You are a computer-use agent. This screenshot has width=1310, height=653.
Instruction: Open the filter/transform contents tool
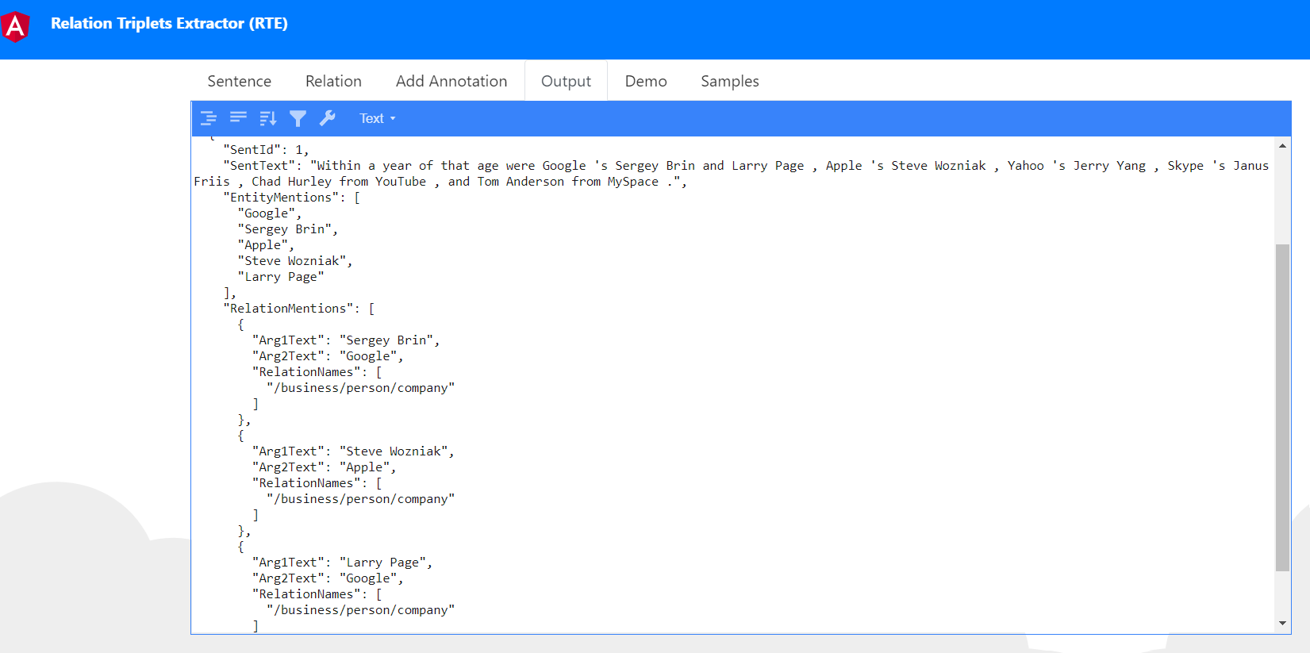click(x=298, y=118)
